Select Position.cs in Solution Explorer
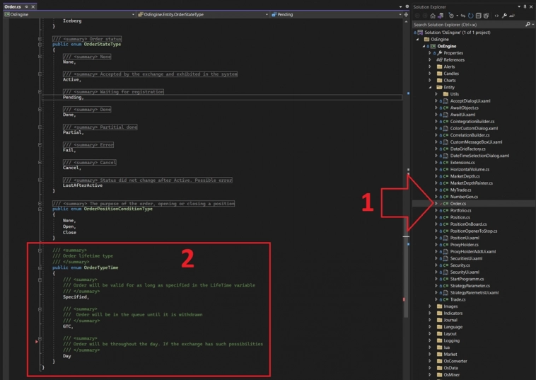536x380 pixels. [460, 217]
